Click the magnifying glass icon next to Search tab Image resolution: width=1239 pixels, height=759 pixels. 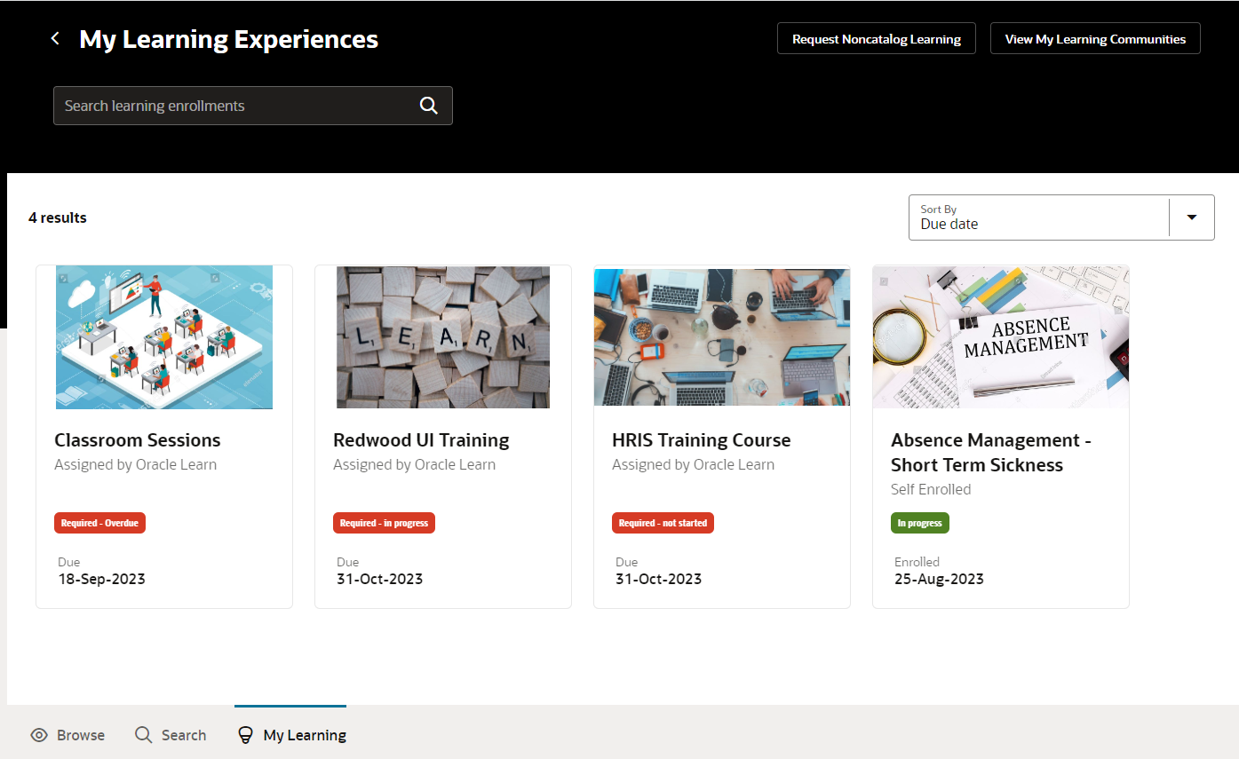click(x=144, y=734)
